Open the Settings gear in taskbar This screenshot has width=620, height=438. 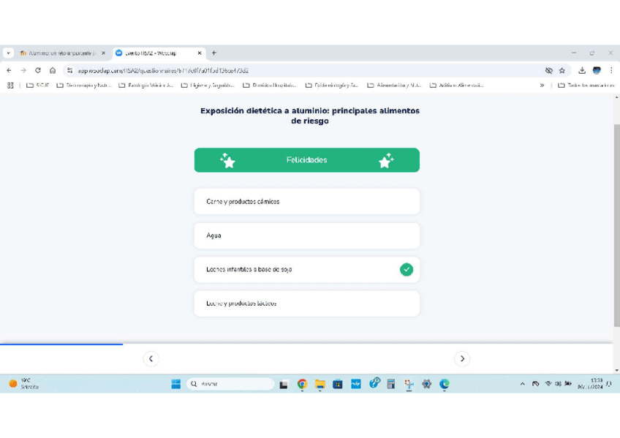coord(427,384)
